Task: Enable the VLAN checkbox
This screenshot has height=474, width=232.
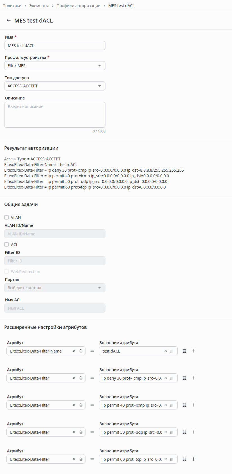Action: click(6, 217)
